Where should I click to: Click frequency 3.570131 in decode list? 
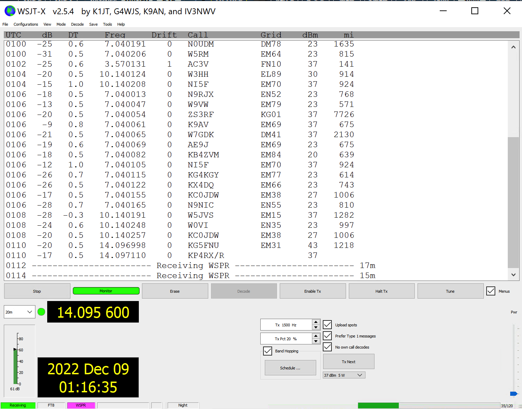pyautogui.click(x=125, y=64)
